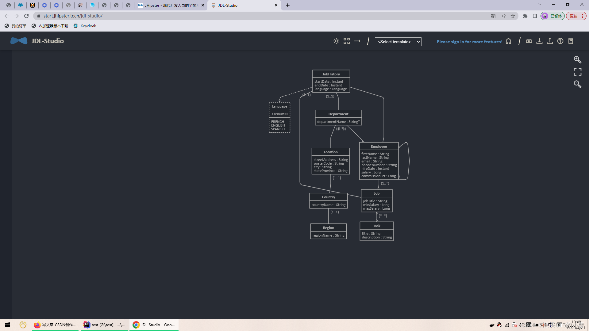The height and width of the screenshot is (331, 589).
Task: Click the browser address bar URL
Action: coord(73,16)
